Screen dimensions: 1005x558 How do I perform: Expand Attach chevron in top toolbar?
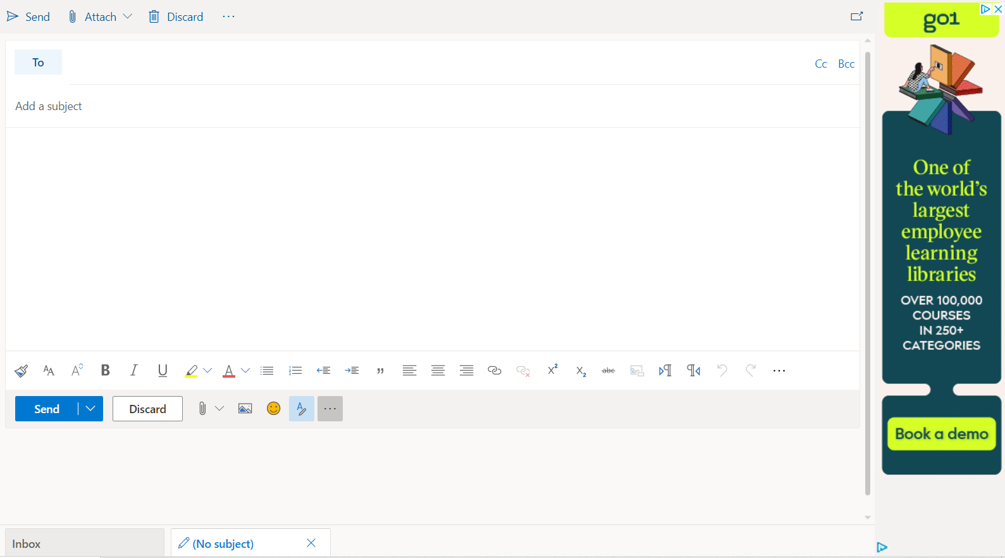128,16
